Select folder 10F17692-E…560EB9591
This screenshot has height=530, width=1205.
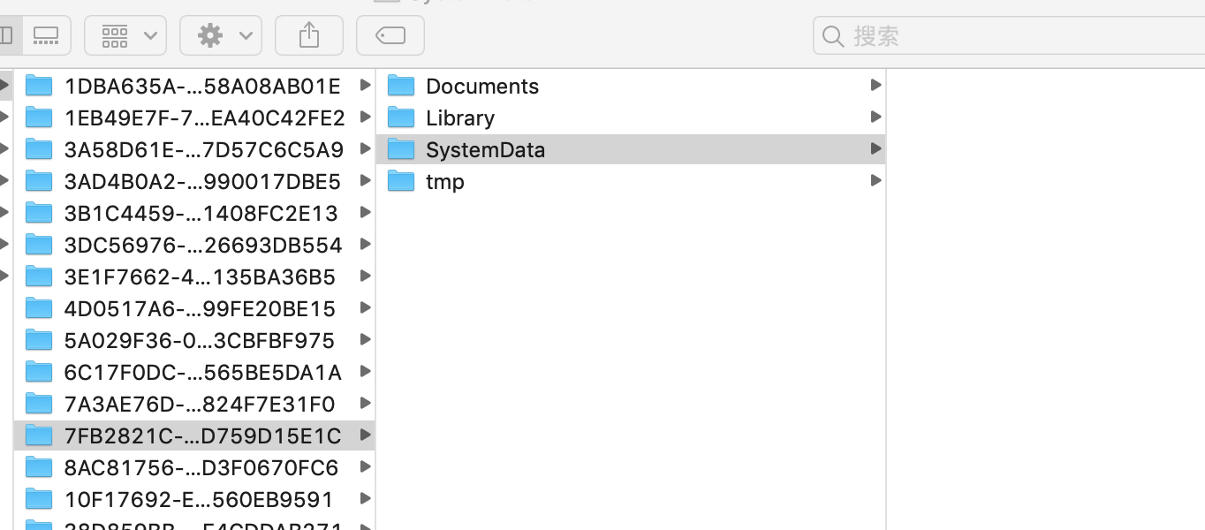(x=198, y=500)
